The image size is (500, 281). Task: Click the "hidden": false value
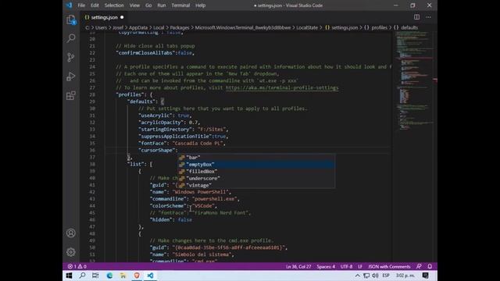185,220
